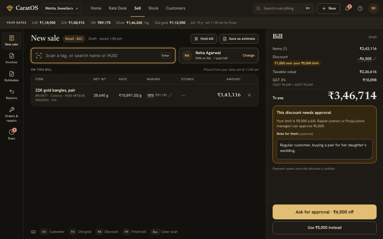The width and height of the screenshot is (383, 239).
Task: Switch to the Home tab
Action: 96,8
